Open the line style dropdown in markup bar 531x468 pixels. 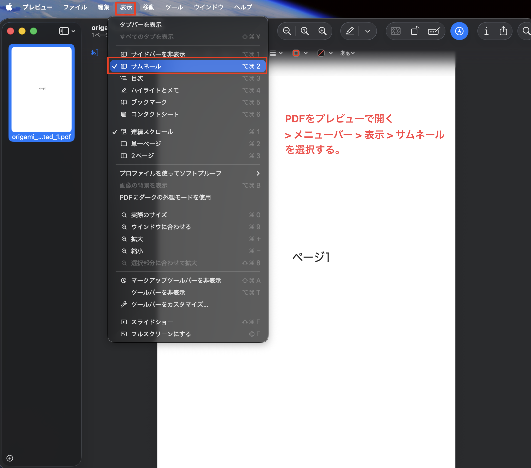[x=276, y=53]
